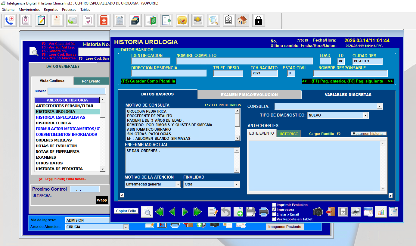This screenshot has width=416, height=246.
Task: Open the house icon in top toolbar
Action: pyautogui.click(x=242, y=20)
